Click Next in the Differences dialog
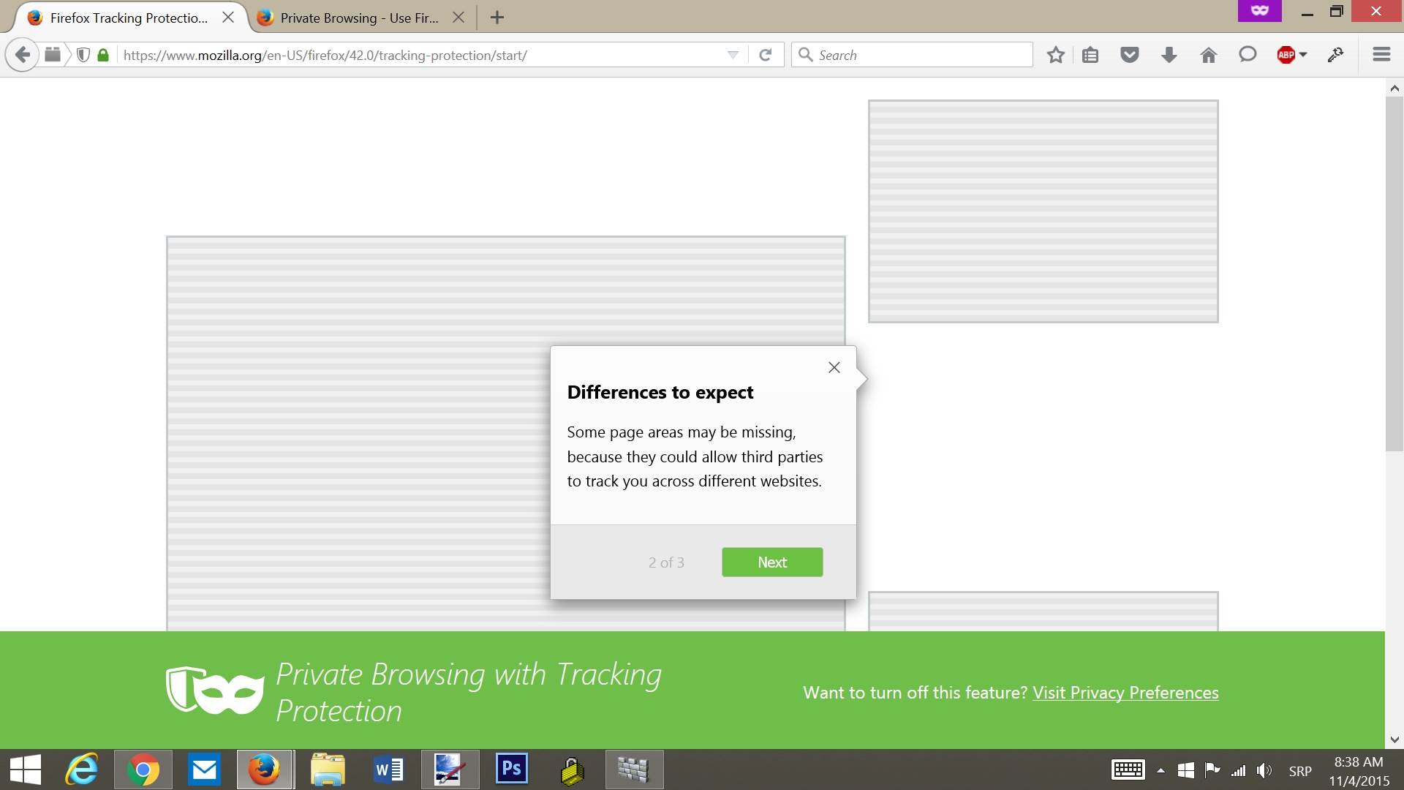The image size is (1404, 790). pos(772,562)
